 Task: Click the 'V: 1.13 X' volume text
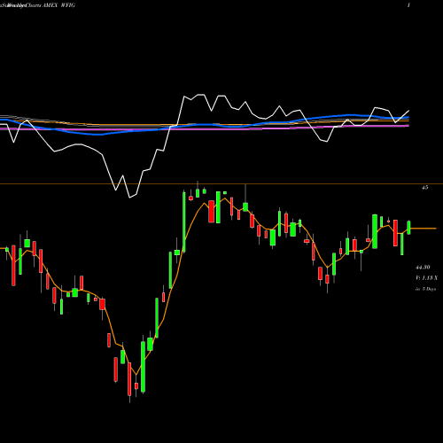pos(426,278)
